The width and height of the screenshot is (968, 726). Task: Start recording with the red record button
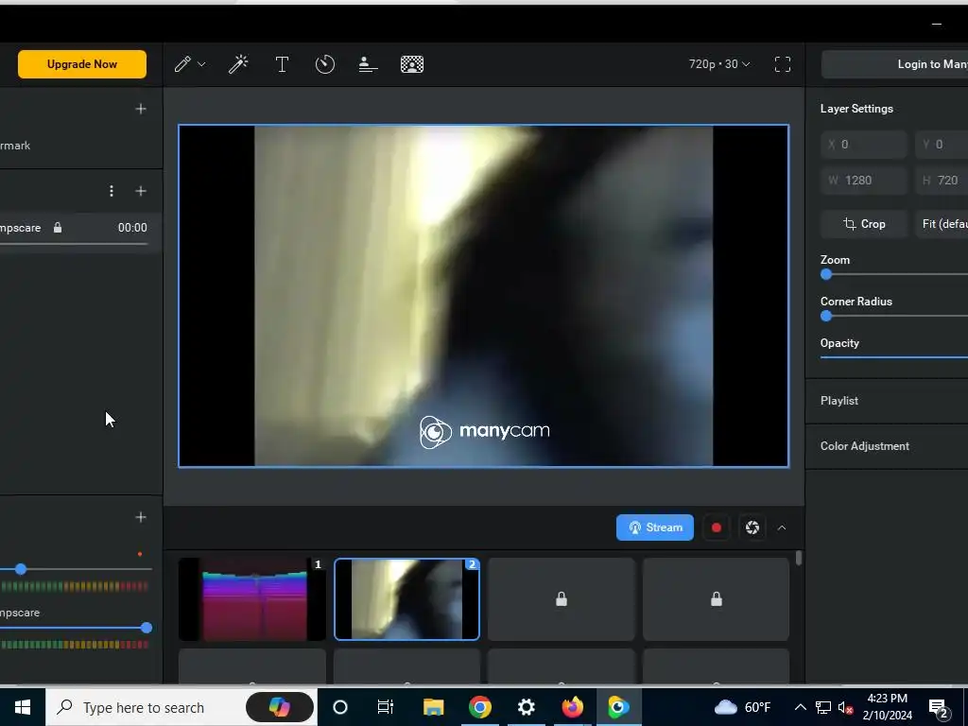(x=717, y=527)
